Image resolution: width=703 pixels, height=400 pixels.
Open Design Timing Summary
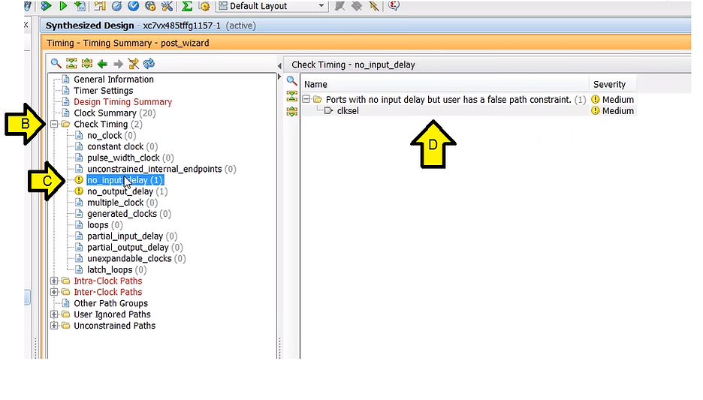tap(122, 102)
